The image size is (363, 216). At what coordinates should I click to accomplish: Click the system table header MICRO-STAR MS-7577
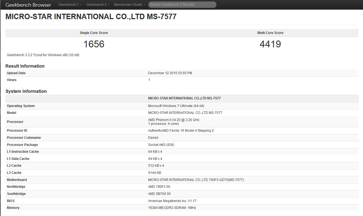(184, 98)
